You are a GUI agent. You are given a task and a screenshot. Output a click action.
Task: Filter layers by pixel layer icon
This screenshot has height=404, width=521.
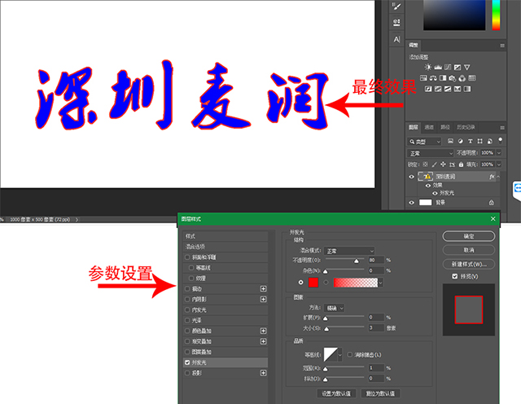(x=450, y=141)
